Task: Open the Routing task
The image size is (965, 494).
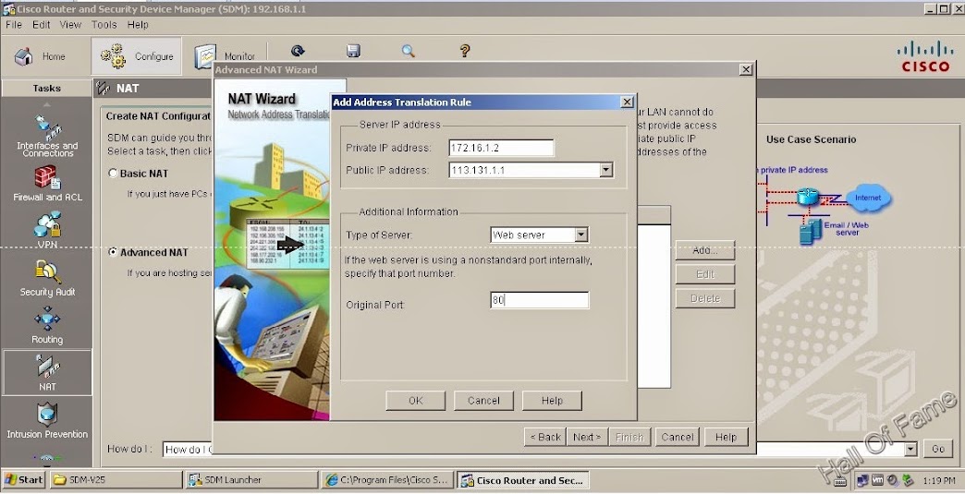Action: tap(47, 326)
